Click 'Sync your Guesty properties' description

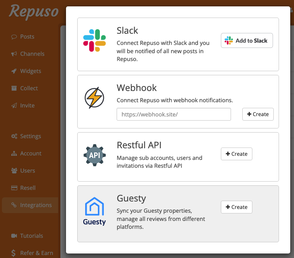click(x=161, y=219)
